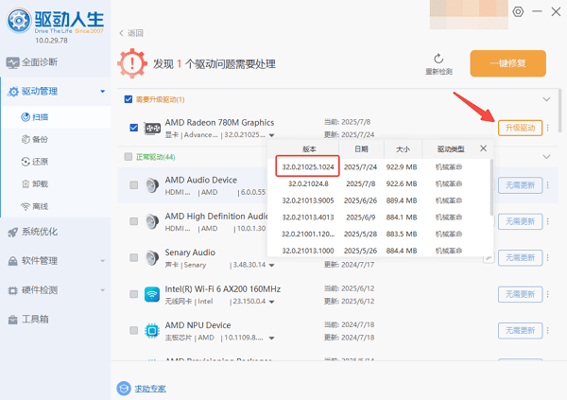This screenshot has width=567, height=400.
Task: Click 无需更新 for Senary Audio
Action: tap(520, 258)
